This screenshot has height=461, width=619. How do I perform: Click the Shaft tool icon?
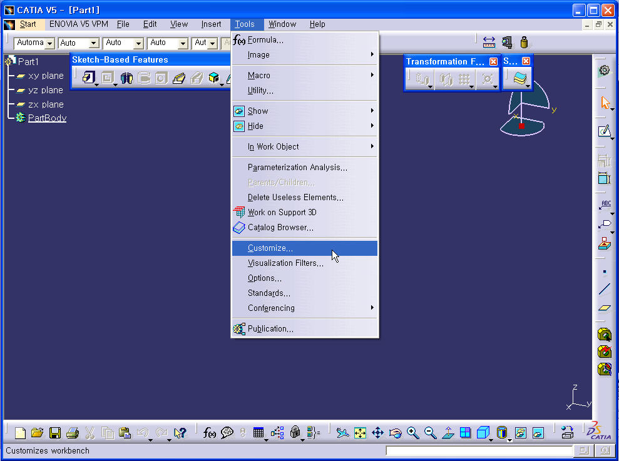(x=126, y=78)
